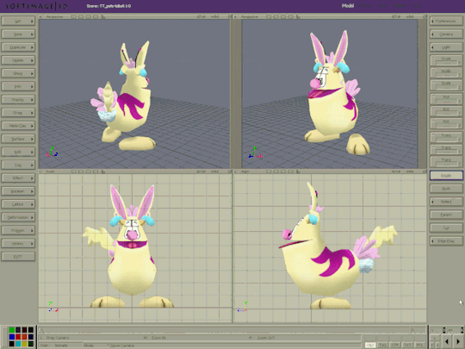
Task: Open the Duplicate menu
Action: tap(18, 47)
